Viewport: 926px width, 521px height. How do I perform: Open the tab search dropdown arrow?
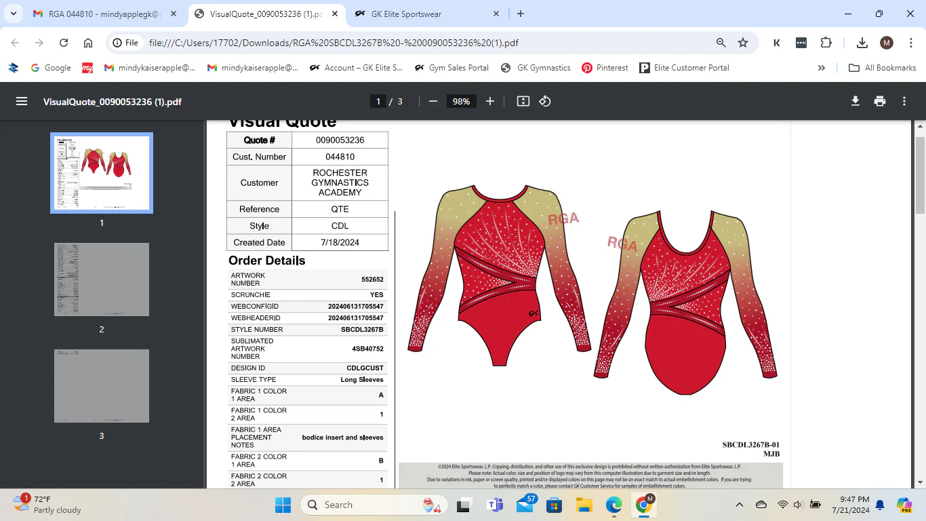tap(13, 14)
